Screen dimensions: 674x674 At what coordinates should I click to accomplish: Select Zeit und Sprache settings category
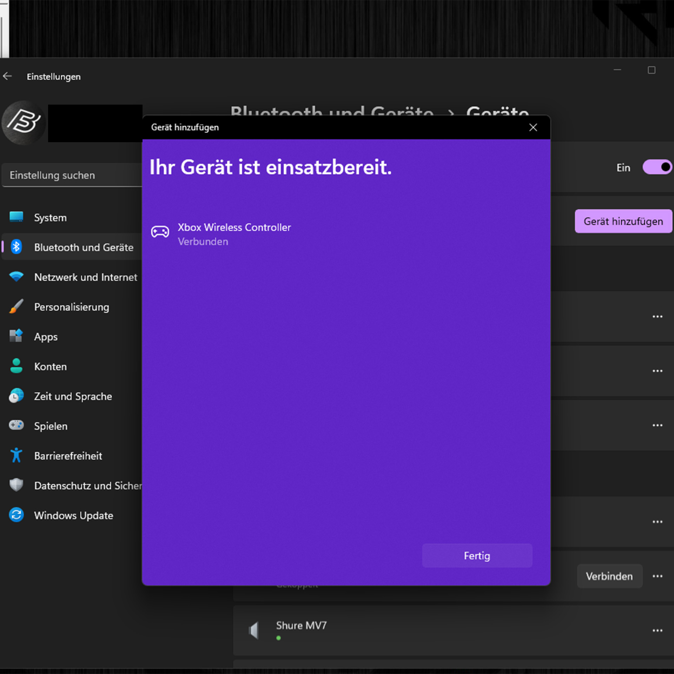(73, 396)
